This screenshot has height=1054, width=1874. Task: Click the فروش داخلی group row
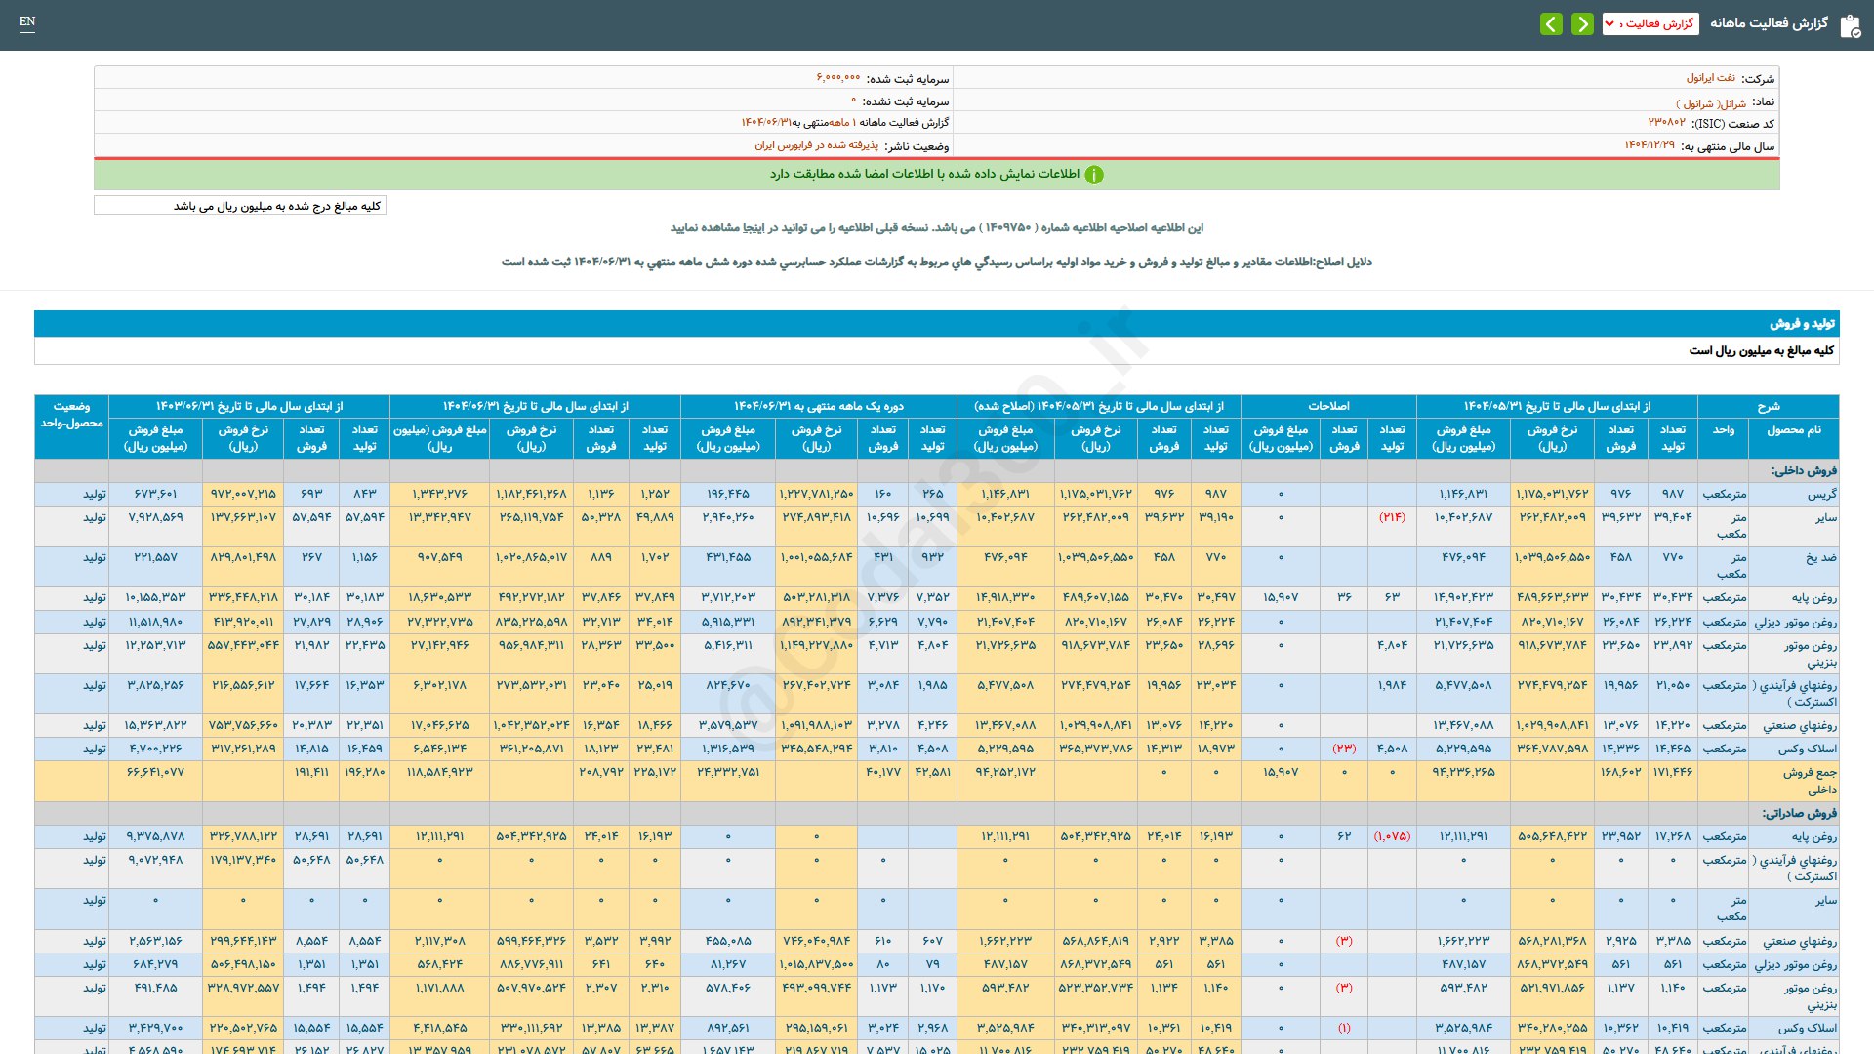pos(1804,470)
